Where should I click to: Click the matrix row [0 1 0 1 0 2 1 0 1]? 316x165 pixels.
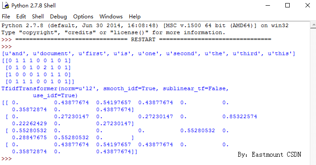[x=38, y=67]
